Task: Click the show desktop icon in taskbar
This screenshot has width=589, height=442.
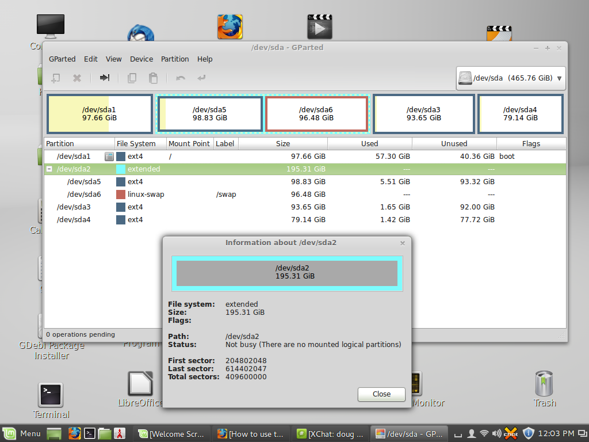Action: [x=53, y=434]
